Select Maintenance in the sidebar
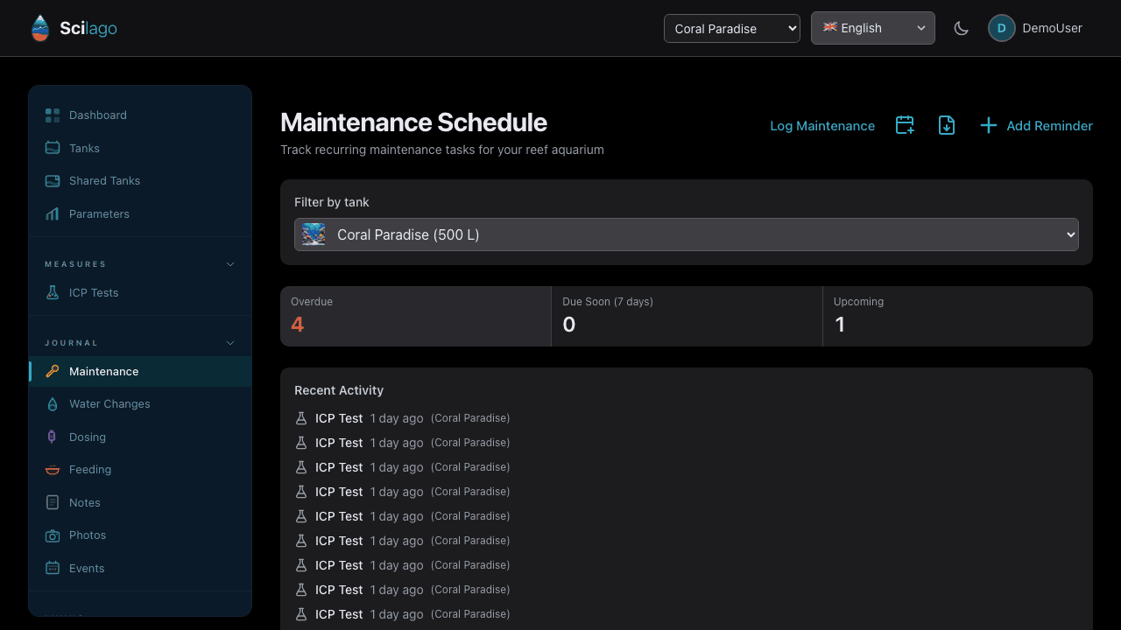Image resolution: width=1121 pixels, height=630 pixels. 140,372
